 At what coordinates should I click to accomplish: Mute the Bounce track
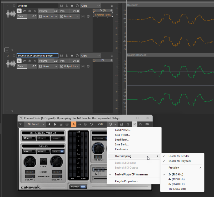coord(61,56)
